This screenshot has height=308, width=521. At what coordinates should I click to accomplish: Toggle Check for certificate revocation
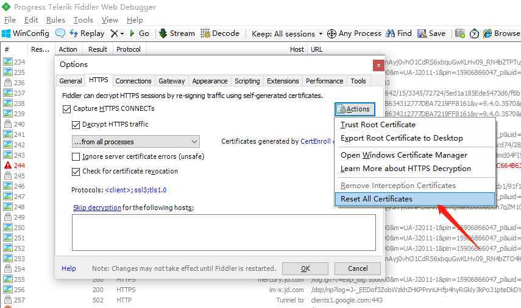pos(76,172)
